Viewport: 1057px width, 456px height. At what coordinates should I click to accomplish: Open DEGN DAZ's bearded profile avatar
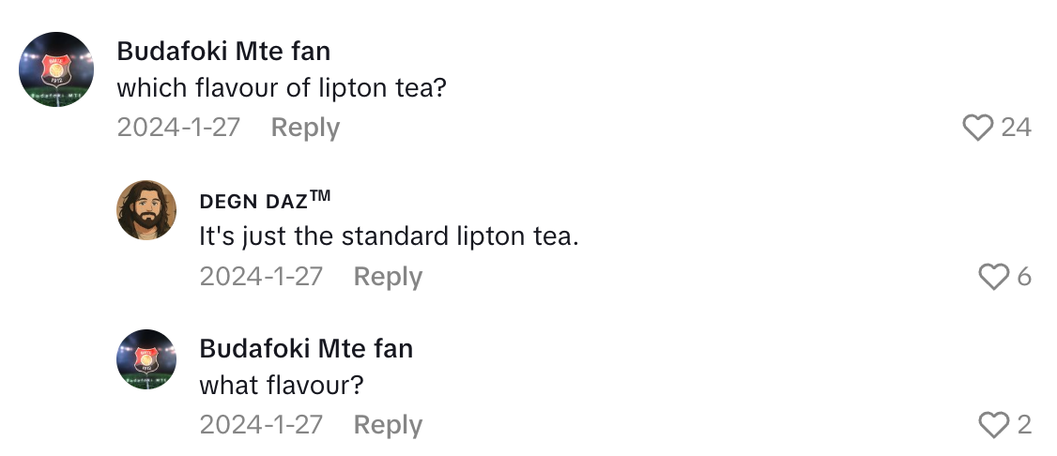point(146,210)
